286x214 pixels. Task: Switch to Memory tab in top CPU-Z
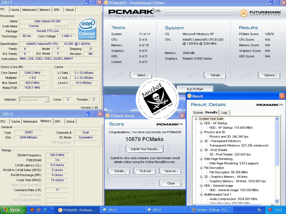pos(45,10)
